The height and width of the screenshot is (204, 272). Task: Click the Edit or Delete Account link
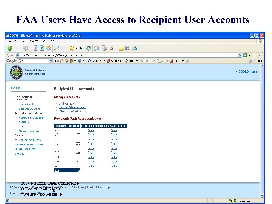73,107
